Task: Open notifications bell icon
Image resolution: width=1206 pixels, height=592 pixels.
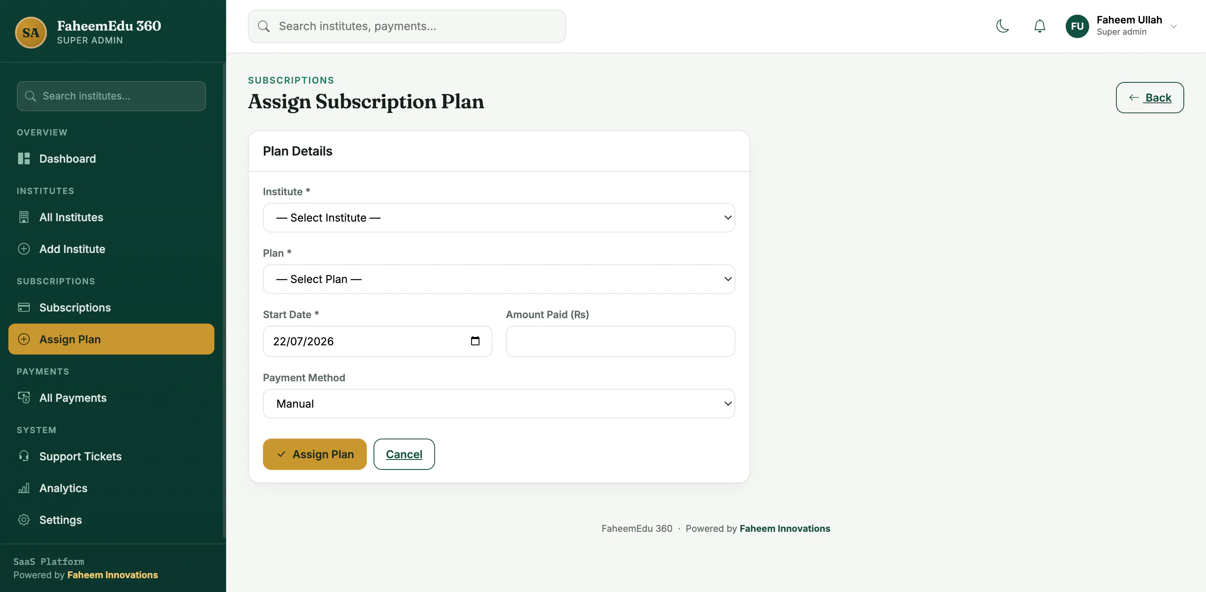Action: point(1039,26)
